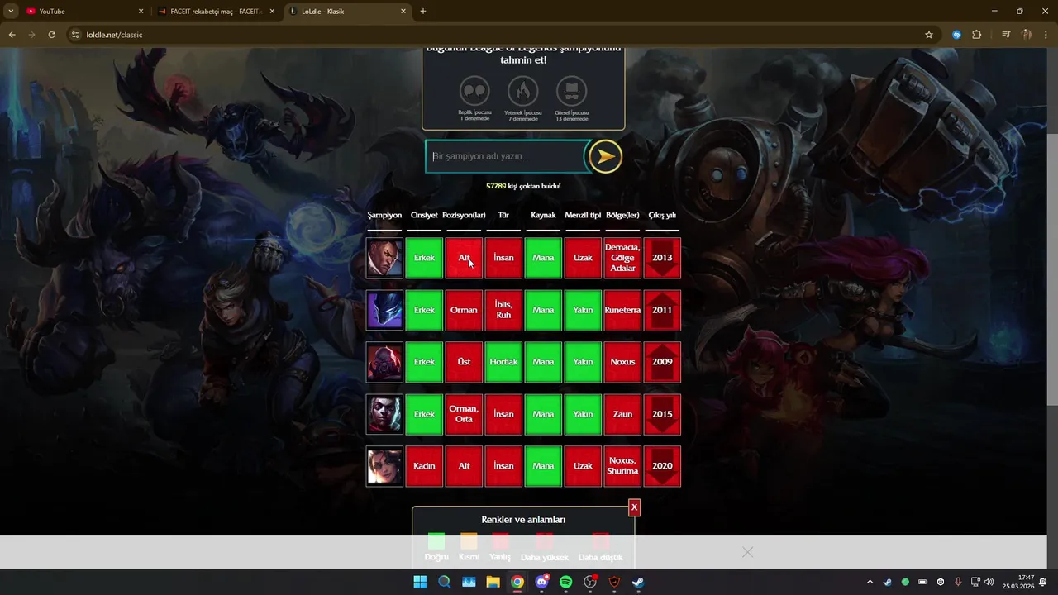The image size is (1058, 595).
Task: Switch to the FACEIT rekabetçi maç tab
Action: coord(216,12)
